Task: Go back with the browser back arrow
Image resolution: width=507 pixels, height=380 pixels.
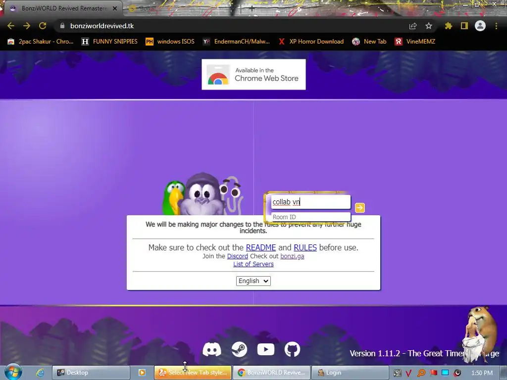Action: click(11, 26)
